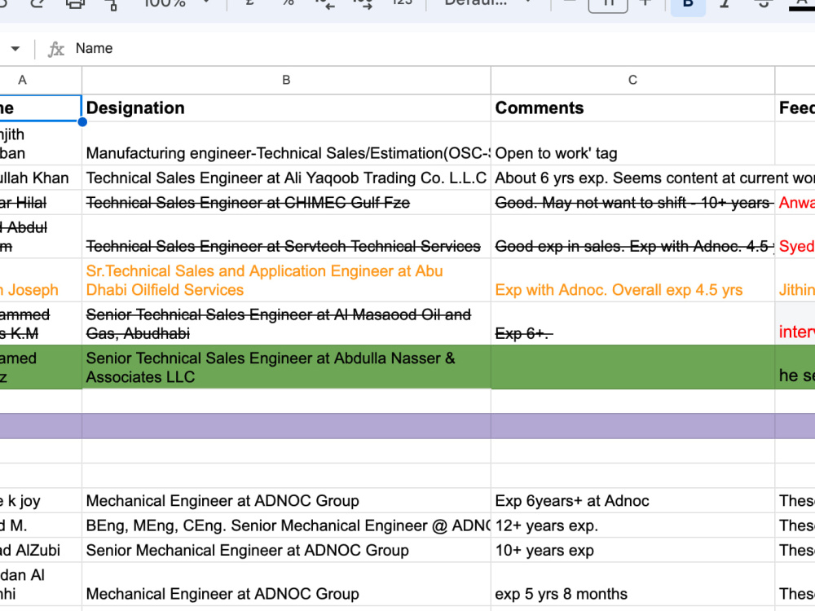Select the Paint format tool
815x611 pixels.
[x=111, y=4]
